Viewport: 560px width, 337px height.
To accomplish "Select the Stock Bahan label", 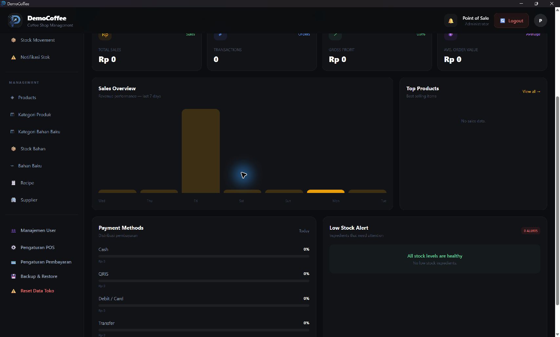I will click(x=33, y=149).
